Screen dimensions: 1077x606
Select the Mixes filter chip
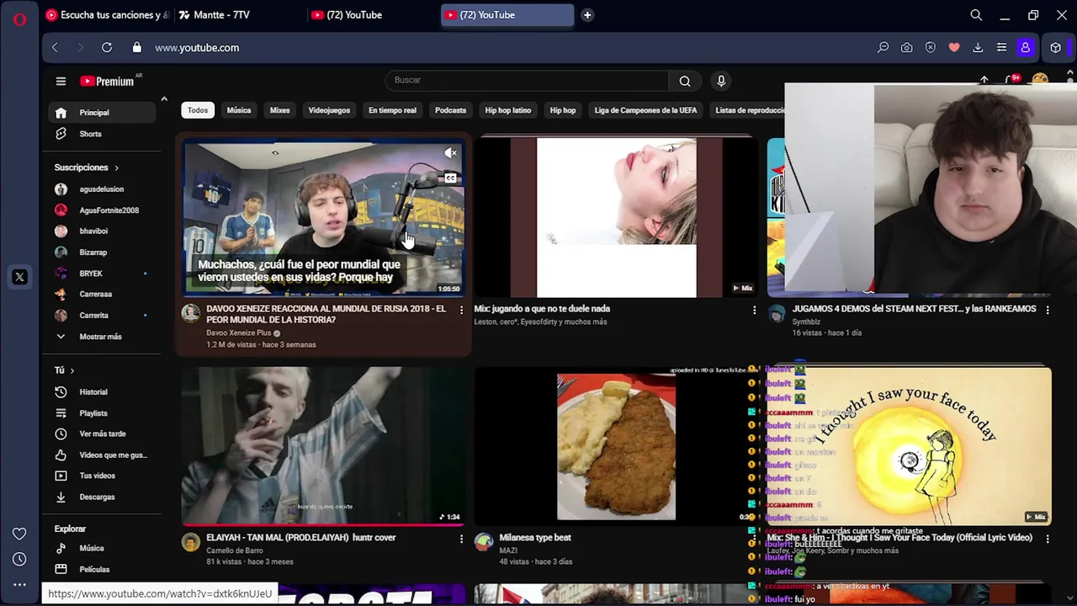click(279, 110)
